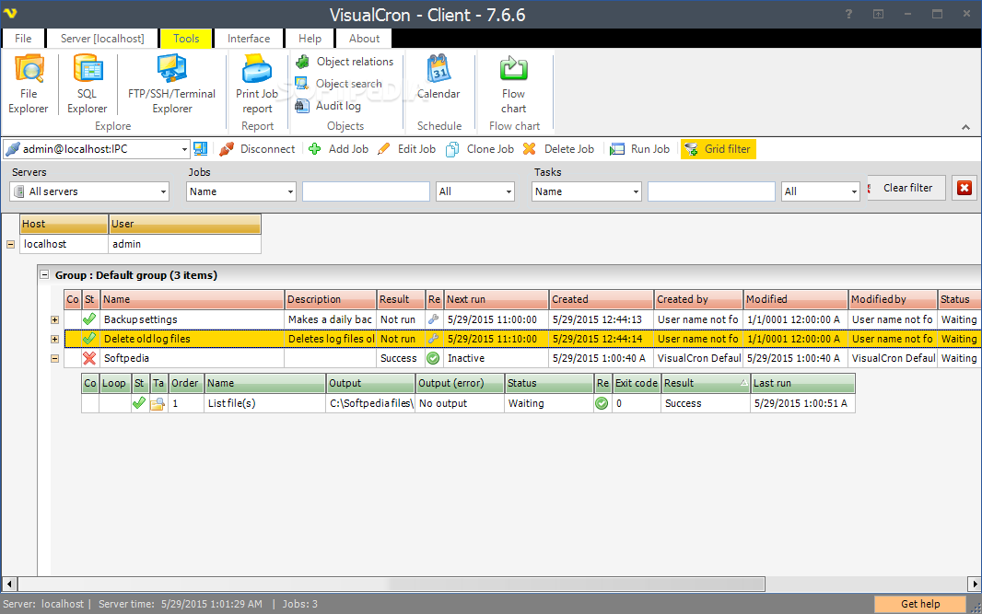
Task: Open the File Explorer tool
Action: (x=29, y=85)
